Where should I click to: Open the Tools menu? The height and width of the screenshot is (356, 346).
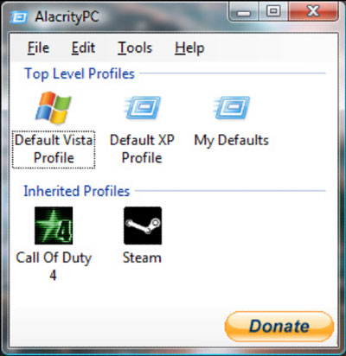(135, 48)
